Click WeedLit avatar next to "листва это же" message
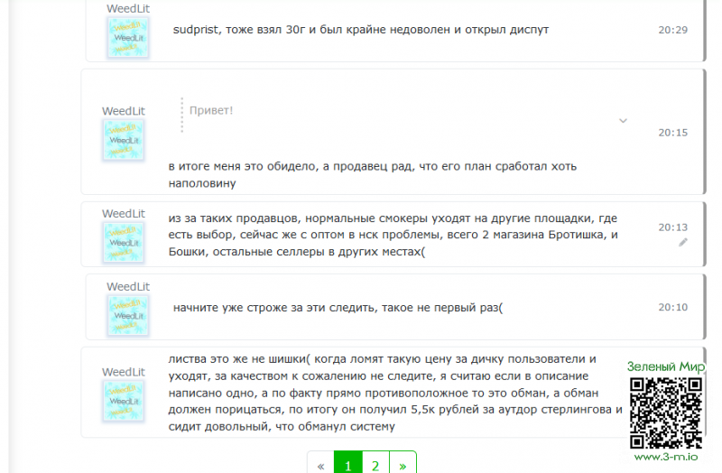This screenshot has height=473, width=722. (x=123, y=401)
